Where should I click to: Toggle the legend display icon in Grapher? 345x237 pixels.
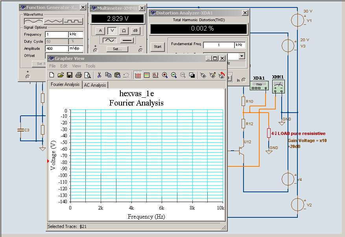click(x=147, y=75)
